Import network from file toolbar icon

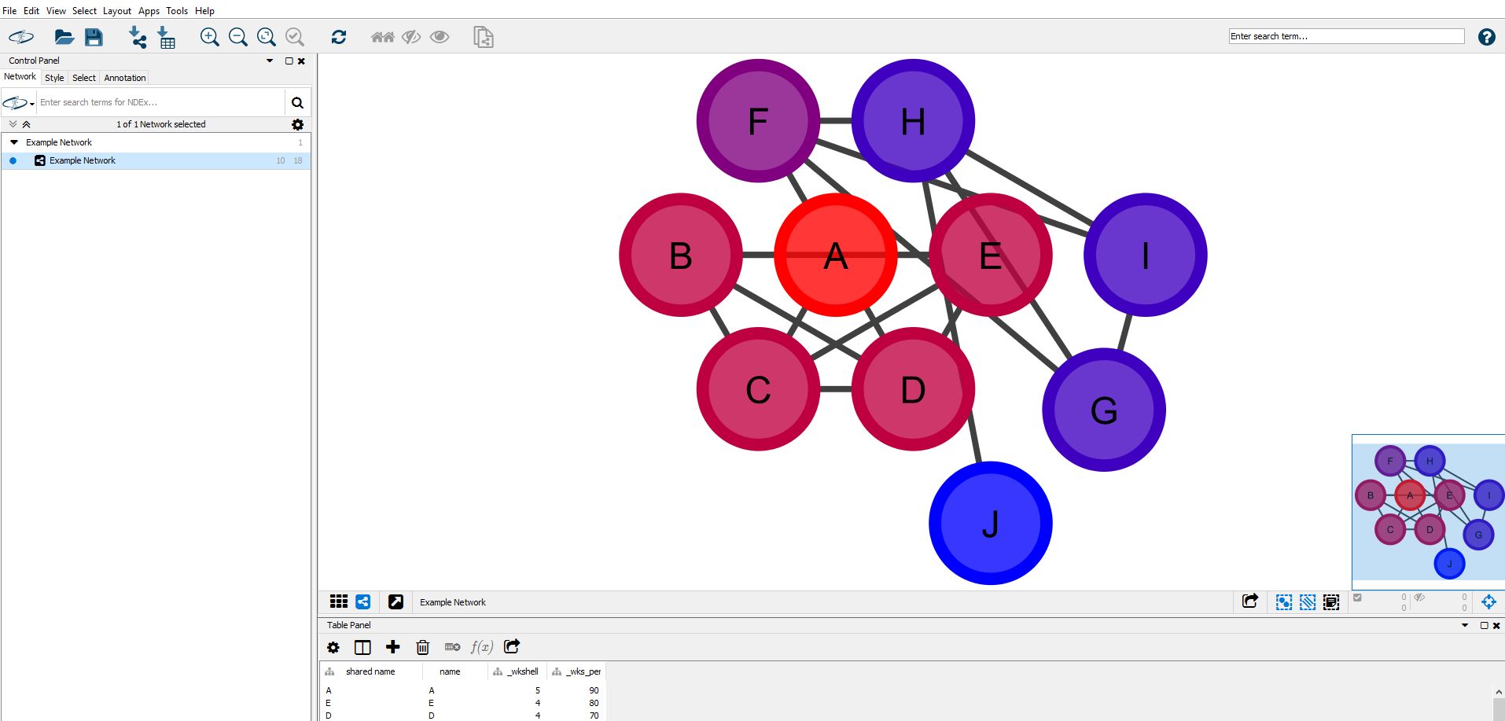click(x=138, y=37)
